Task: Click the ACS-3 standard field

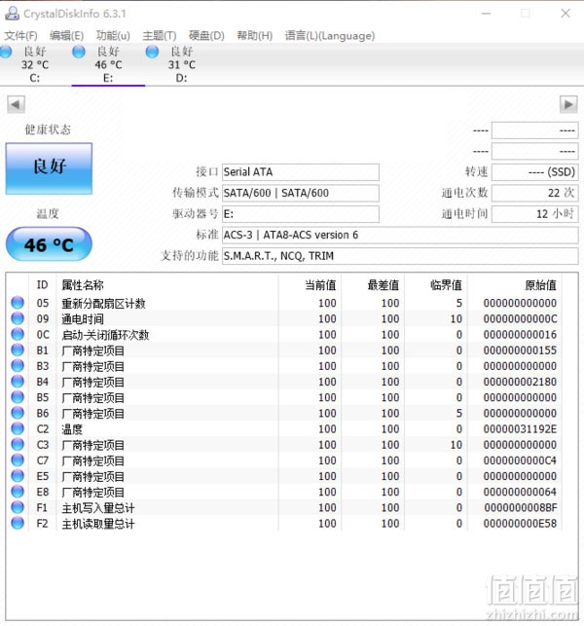Action: [x=400, y=236]
